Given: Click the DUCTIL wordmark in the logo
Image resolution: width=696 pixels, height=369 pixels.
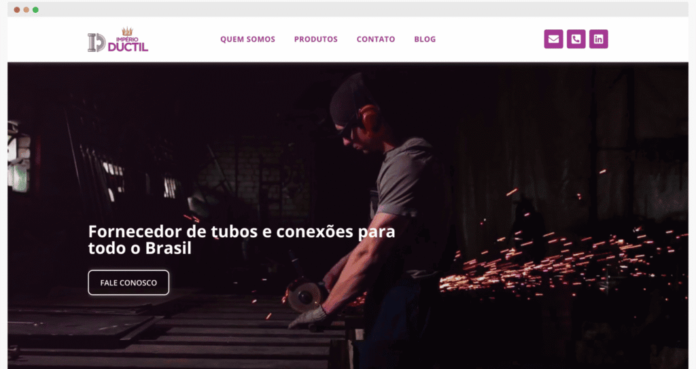Looking at the screenshot, I should tap(128, 47).
